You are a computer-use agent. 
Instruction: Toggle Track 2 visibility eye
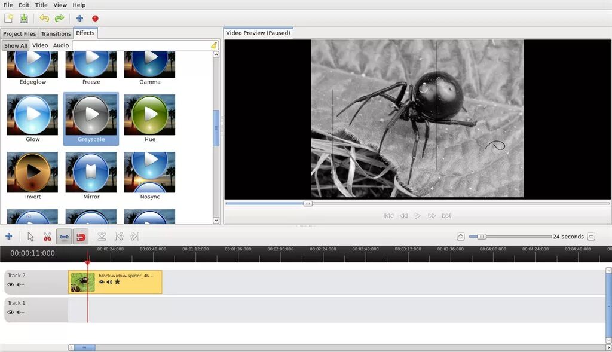[11, 285]
